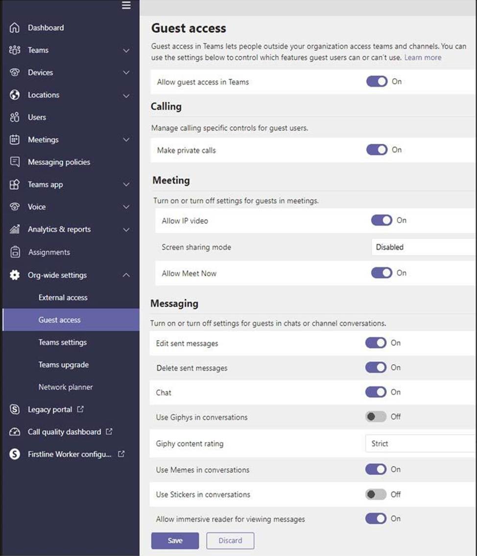This screenshot has height=556, width=477.
Task: Click the Users people icon
Action: (x=15, y=117)
